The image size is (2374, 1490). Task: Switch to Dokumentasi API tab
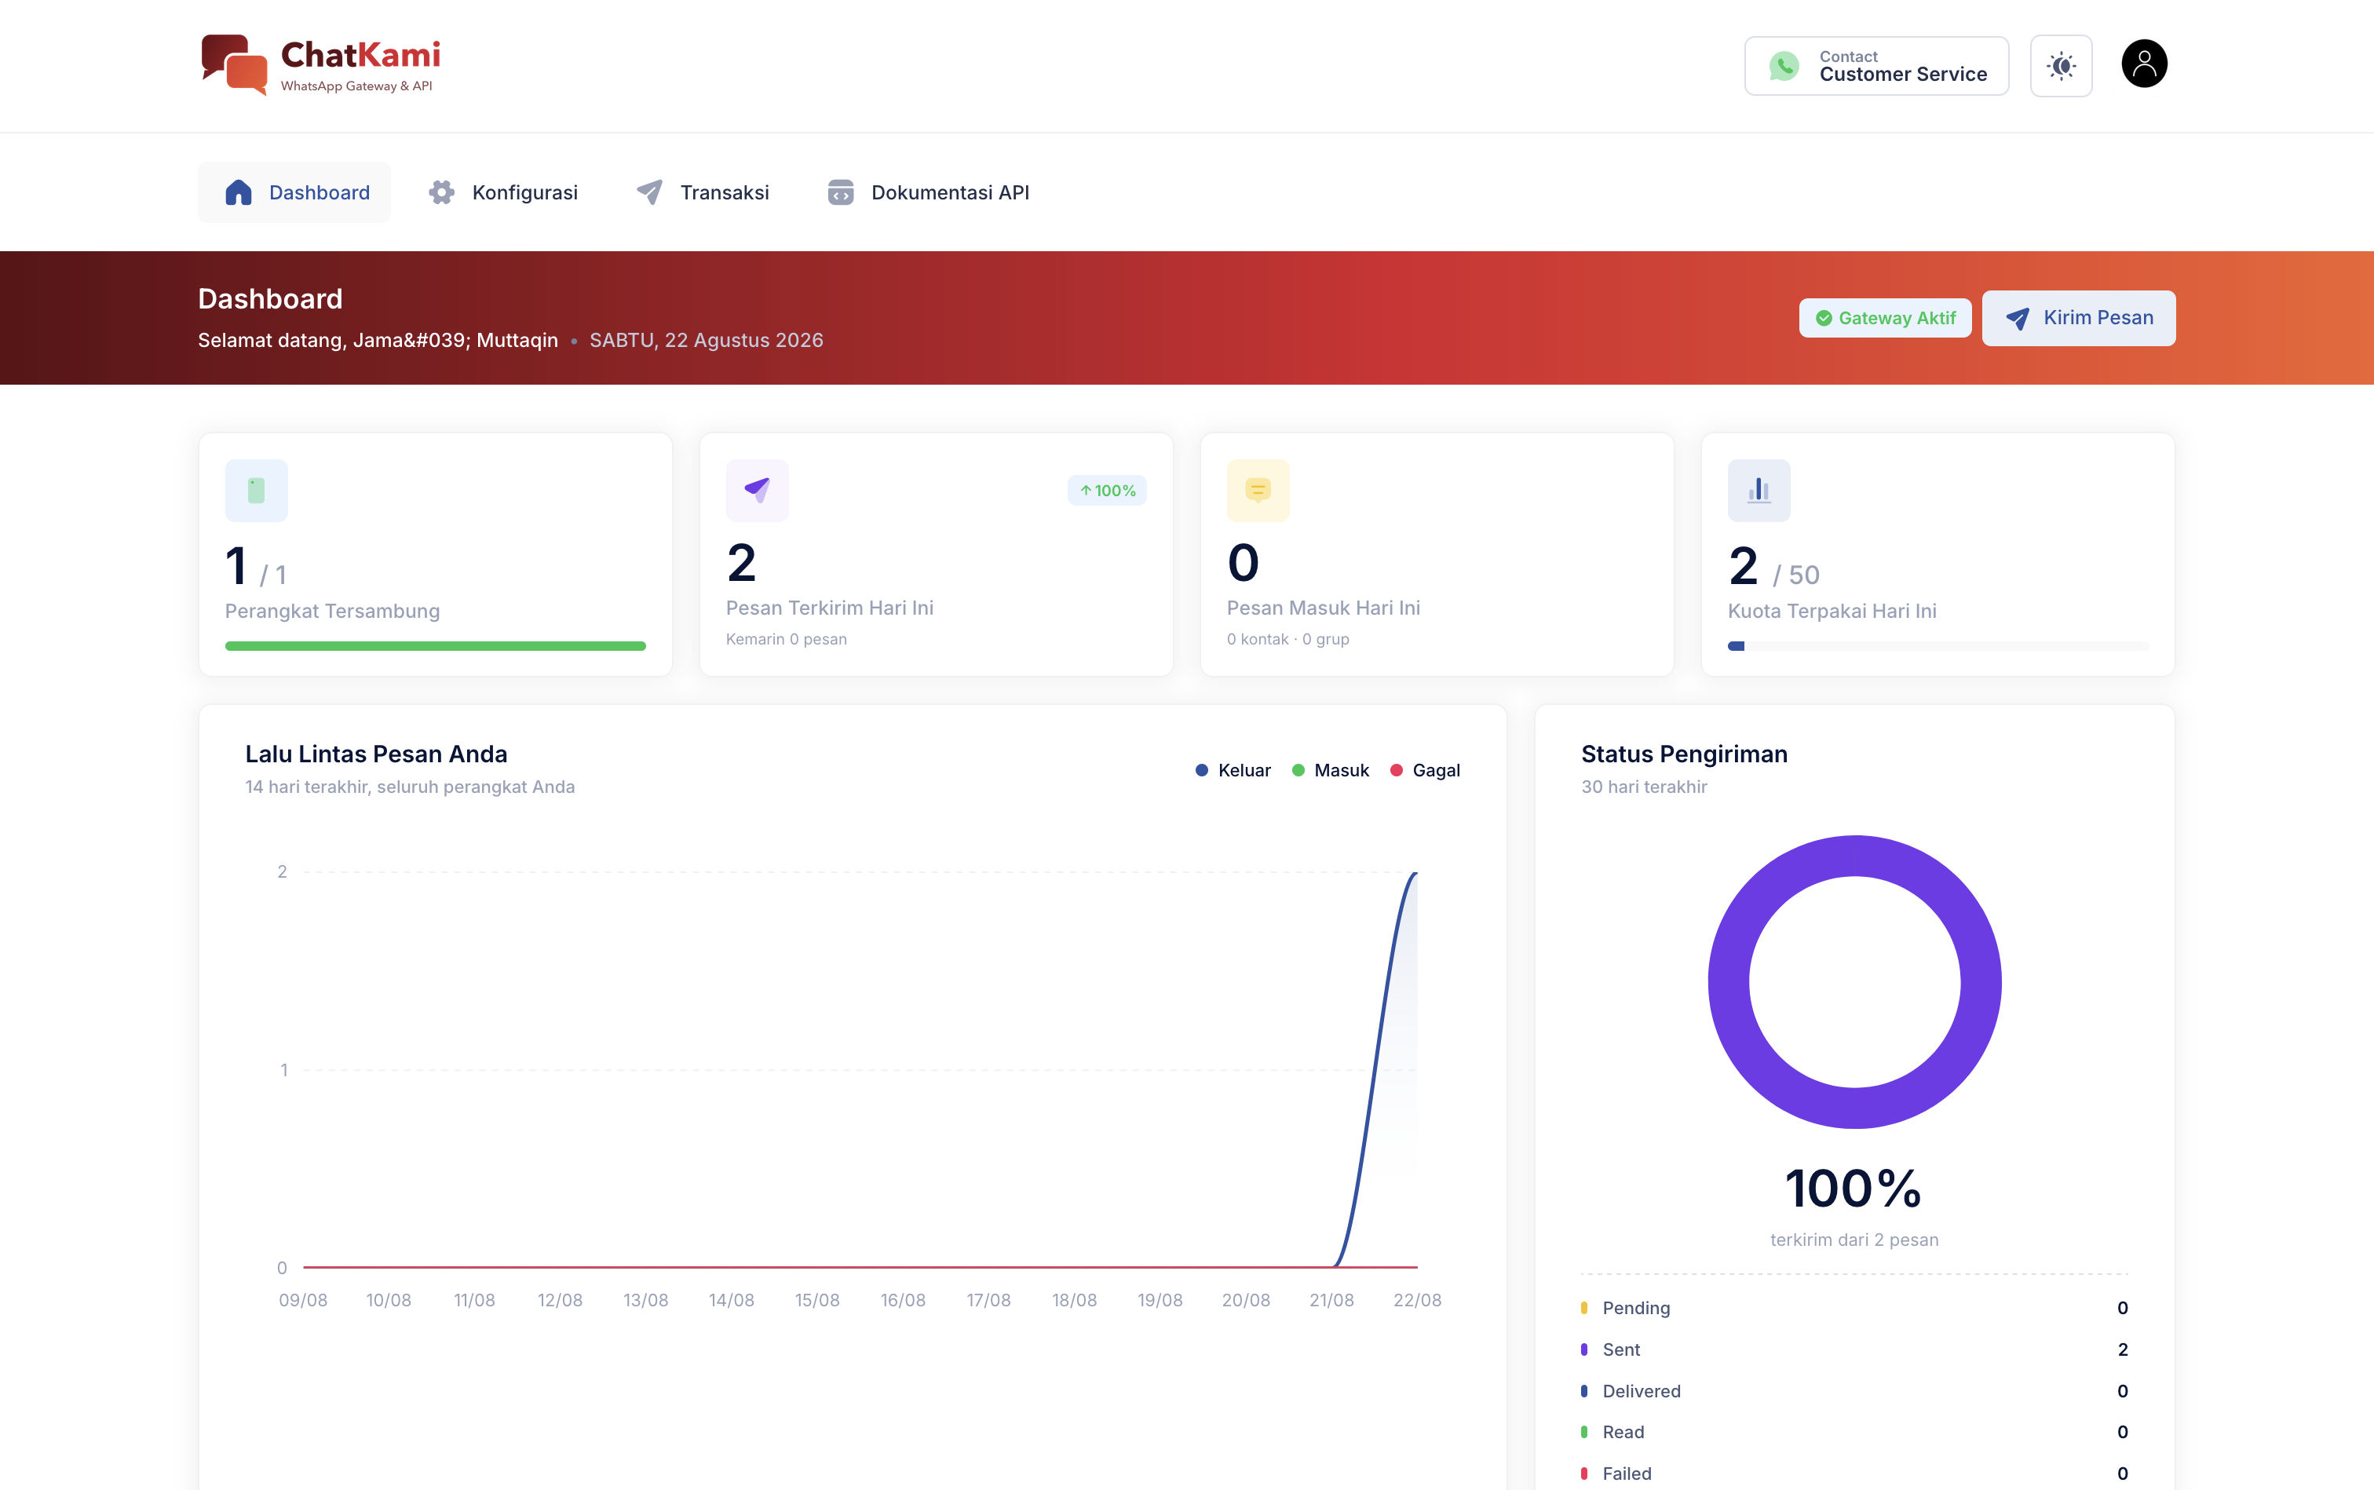[928, 192]
